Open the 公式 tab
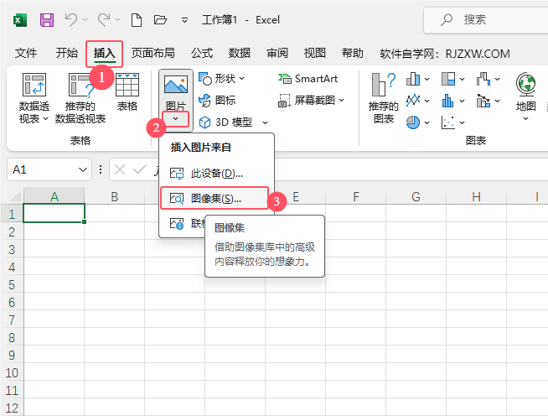Viewport: 548px width, 416px height. (x=202, y=53)
